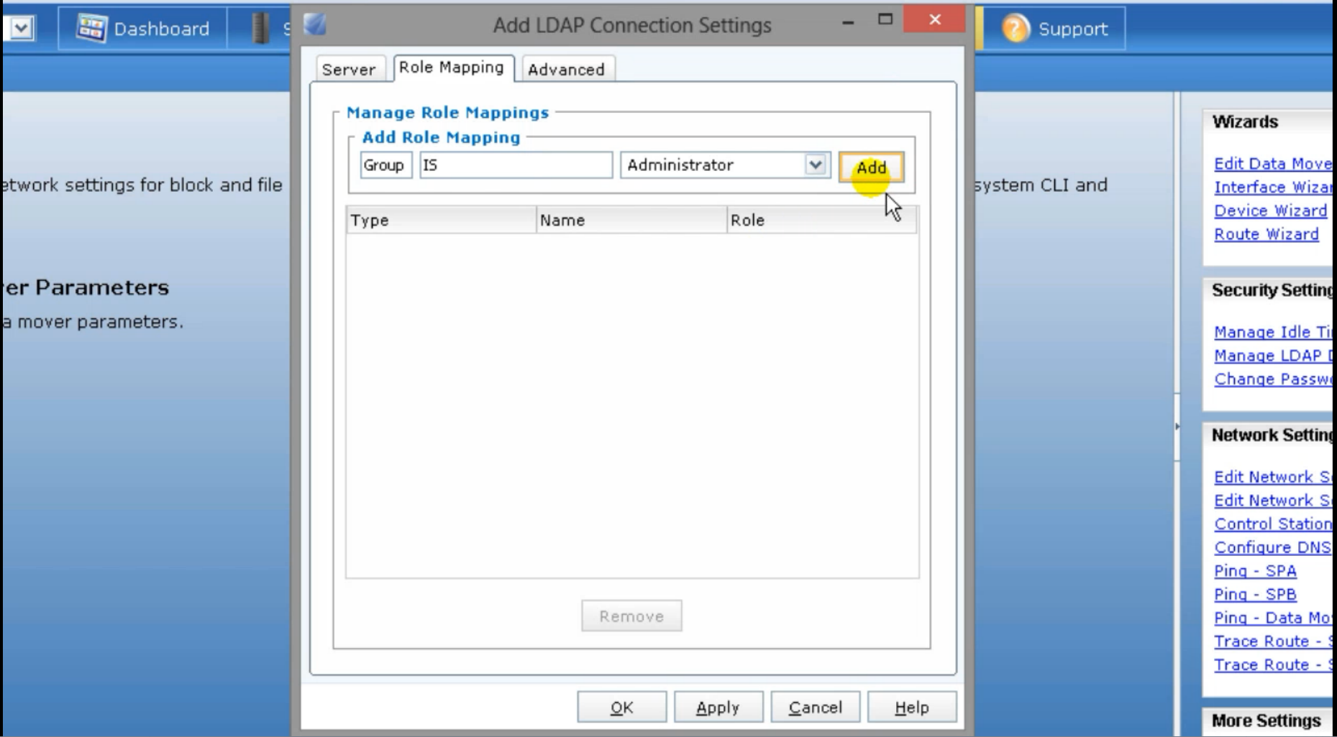Switch to the Server tab
1337x737 pixels.
350,69
